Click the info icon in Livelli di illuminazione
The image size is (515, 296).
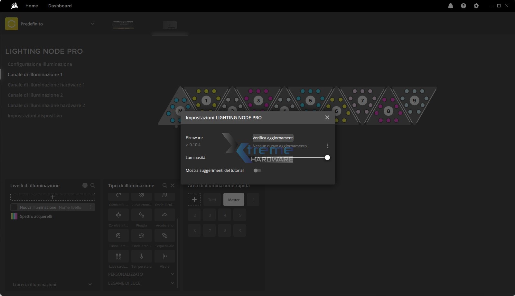(85, 185)
